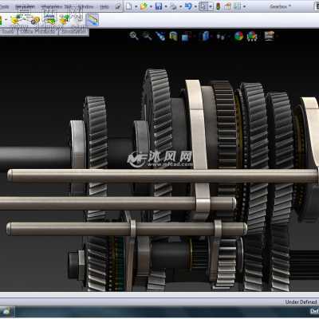Click the menu bar pin icon
The width and height of the screenshot is (319, 319).
point(118,6)
